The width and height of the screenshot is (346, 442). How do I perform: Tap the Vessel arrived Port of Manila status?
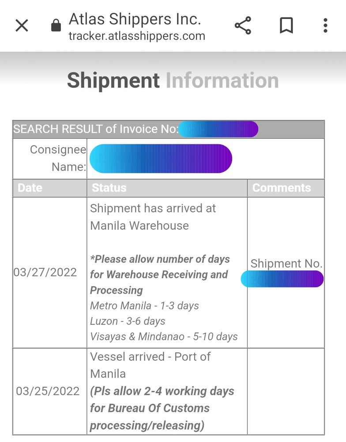click(150, 365)
